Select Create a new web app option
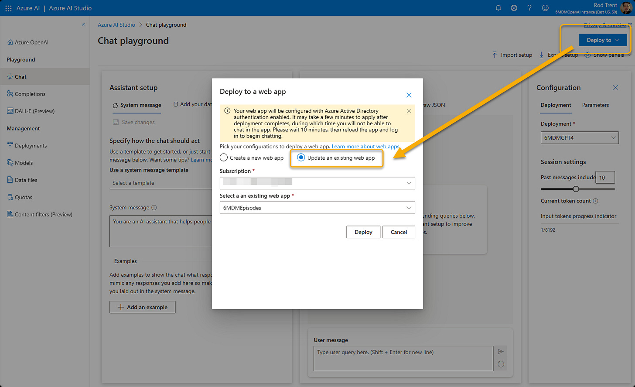The image size is (635, 387). 252,158
